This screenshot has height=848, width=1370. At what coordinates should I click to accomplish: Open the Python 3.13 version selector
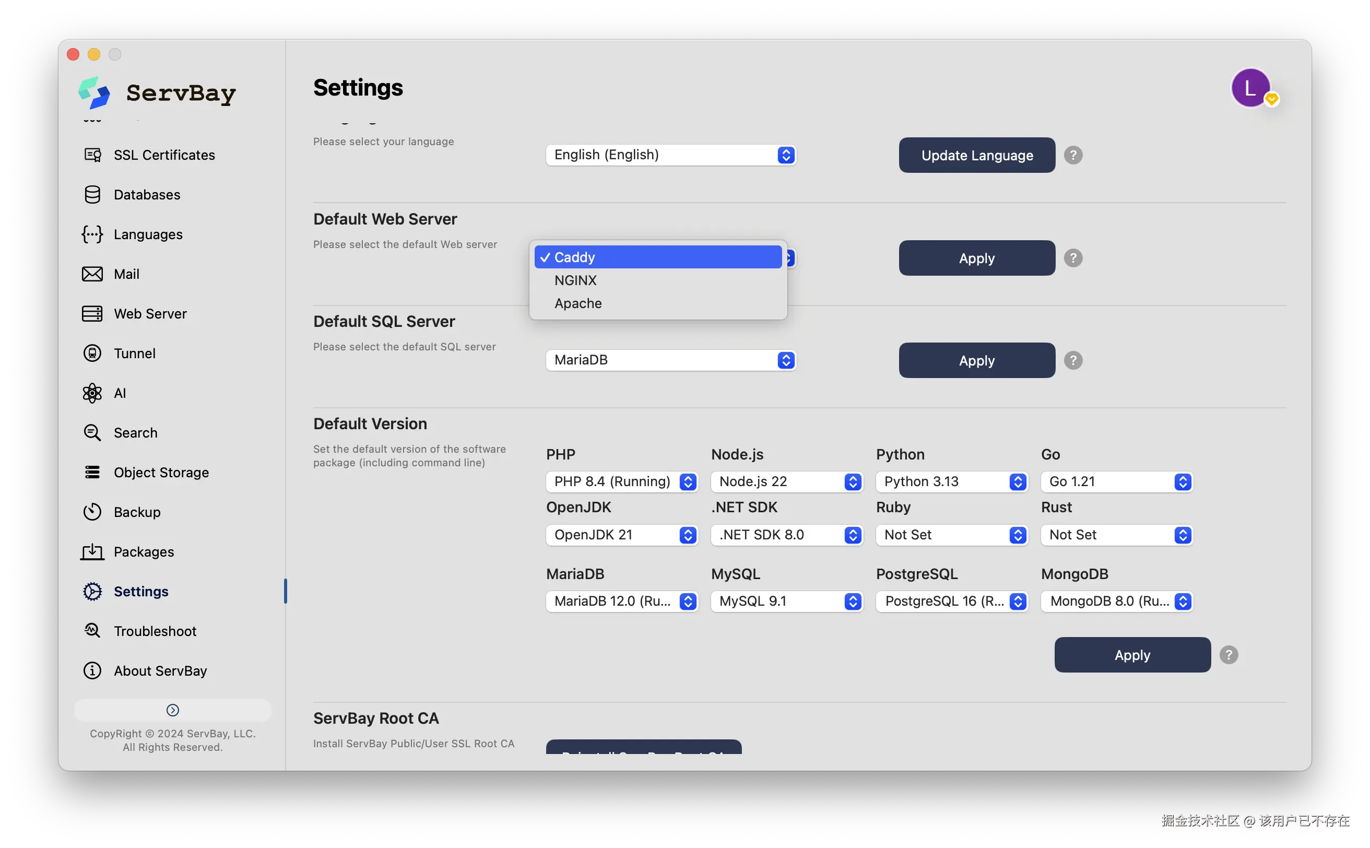click(x=951, y=482)
